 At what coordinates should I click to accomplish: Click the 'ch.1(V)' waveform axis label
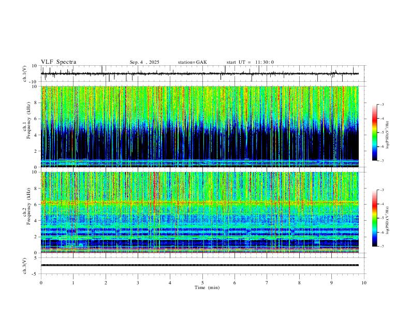click(25, 74)
